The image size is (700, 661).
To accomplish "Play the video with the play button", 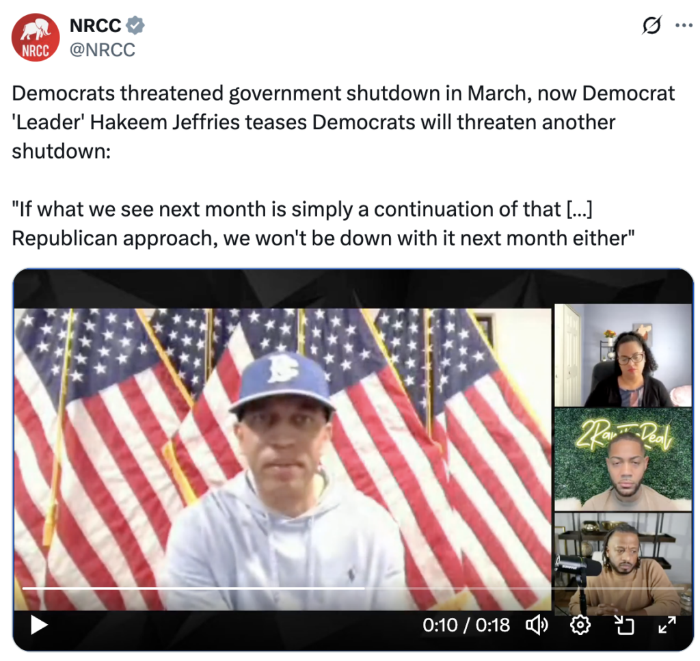I will 39,625.
